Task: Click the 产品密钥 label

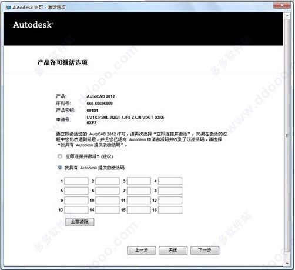Action: click(x=65, y=111)
